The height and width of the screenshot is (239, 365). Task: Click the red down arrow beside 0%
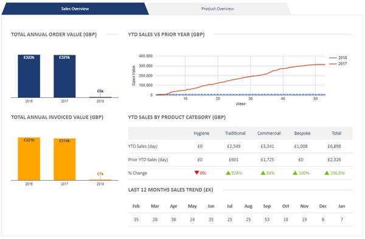[196, 173]
